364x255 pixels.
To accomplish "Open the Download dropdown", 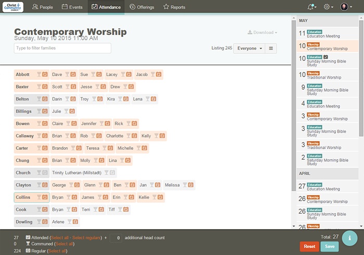I will [x=263, y=33].
